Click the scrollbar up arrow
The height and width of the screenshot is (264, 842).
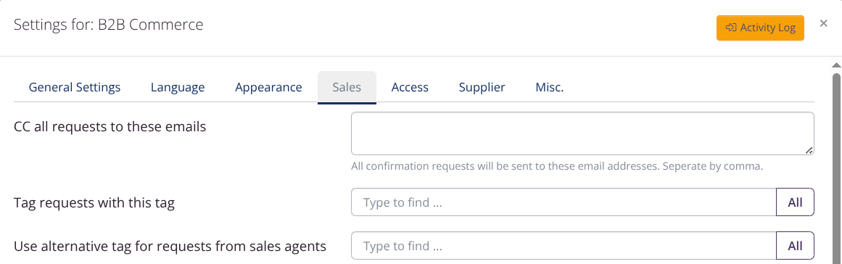[836, 65]
